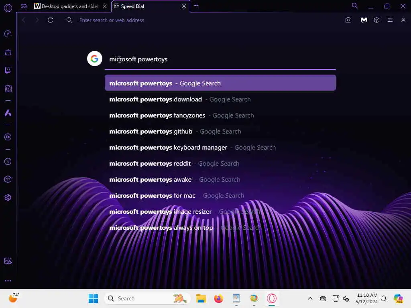Open Copilot preview icon in taskbar
The height and width of the screenshot is (308, 411).
(398, 298)
